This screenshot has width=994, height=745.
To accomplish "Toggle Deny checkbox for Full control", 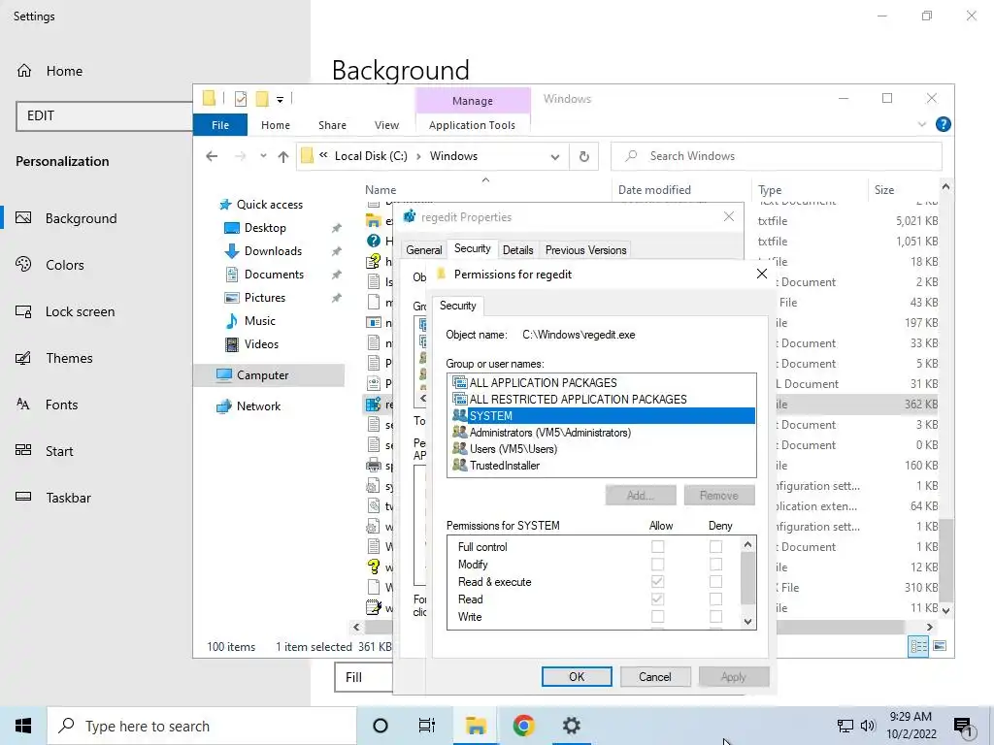I will coord(715,546).
